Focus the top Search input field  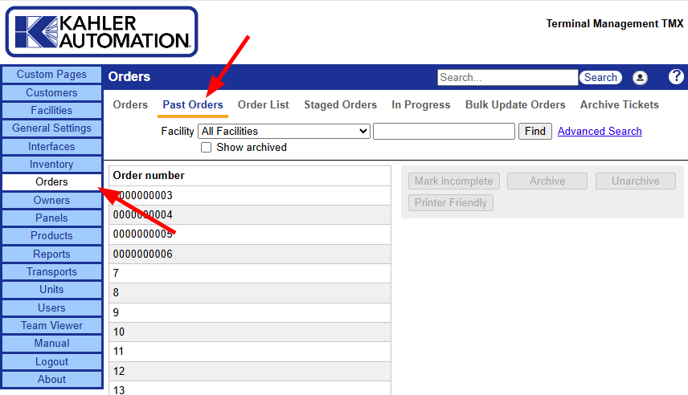coord(507,78)
